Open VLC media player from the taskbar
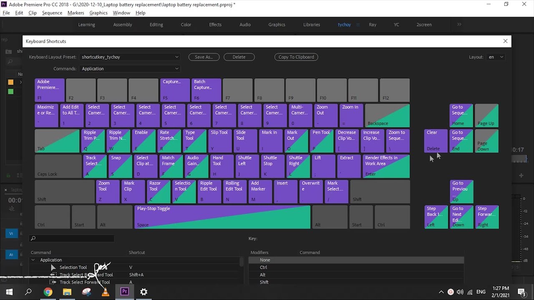The width and height of the screenshot is (534, 300). [106, 292]
